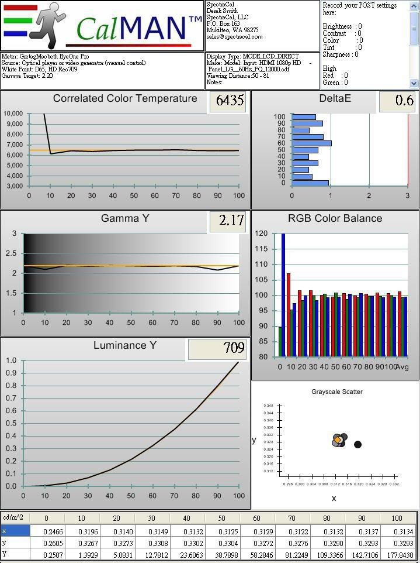Select the Y luminance row header in table
This screenshot has width=420, height=563.
click(x=15, y=555)
